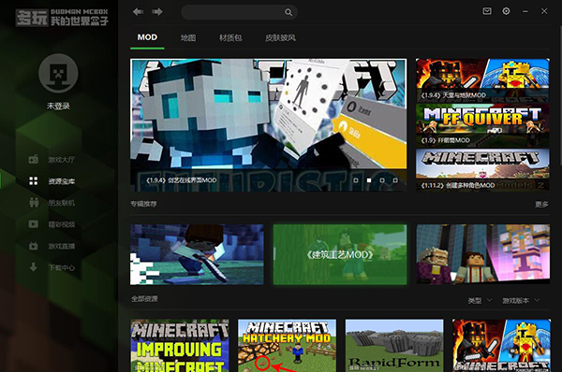Open the 建筑工艺MOD collection card

tap(340, 254)
